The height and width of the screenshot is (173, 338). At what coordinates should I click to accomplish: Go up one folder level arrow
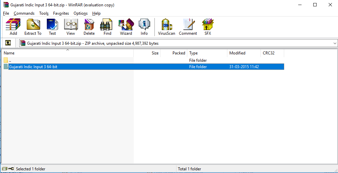click(8, 43)
